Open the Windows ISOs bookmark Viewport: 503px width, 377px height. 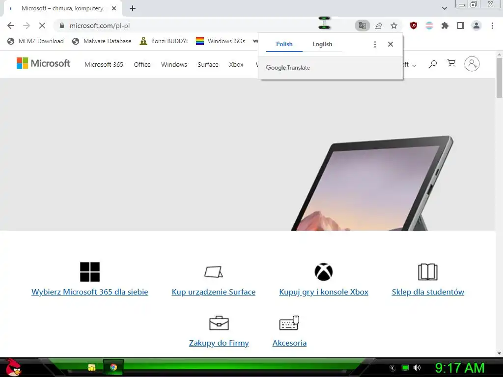(x=221, y=41)
